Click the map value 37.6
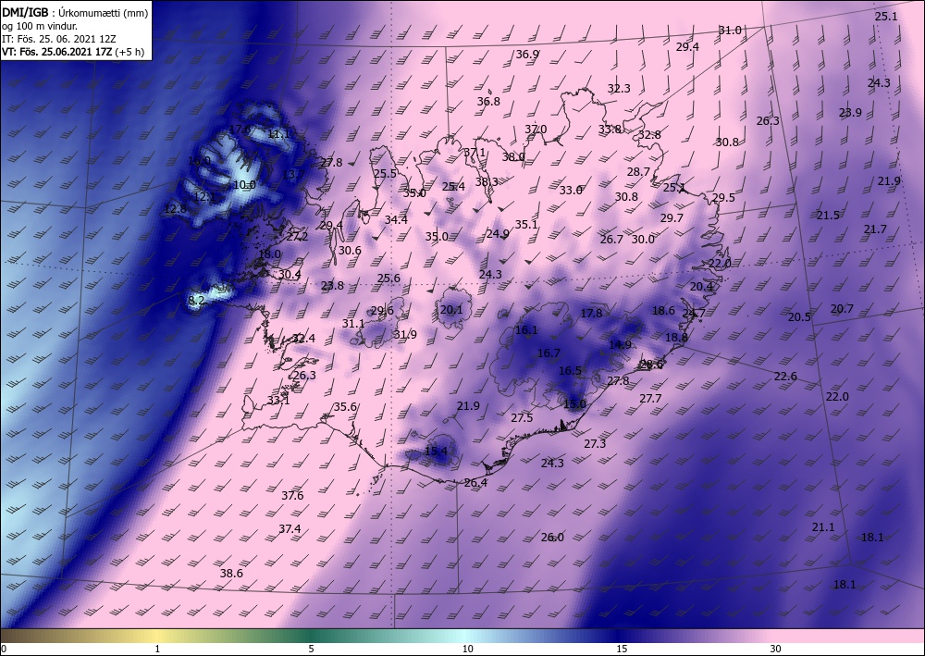The width and height of the screenshot is (925, 656). [292, 496]
